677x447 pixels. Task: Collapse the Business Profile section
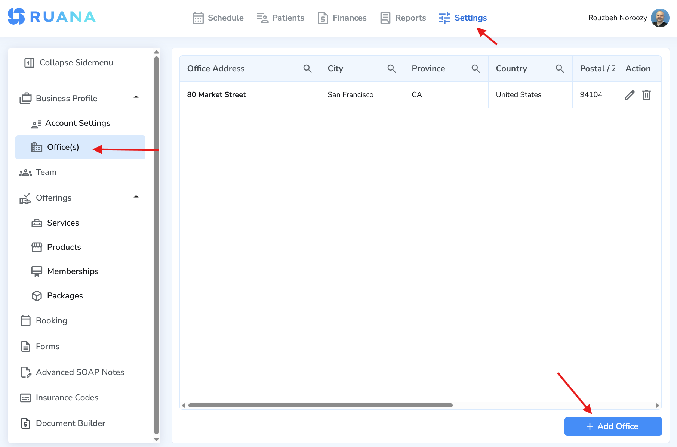click(136, 97)
